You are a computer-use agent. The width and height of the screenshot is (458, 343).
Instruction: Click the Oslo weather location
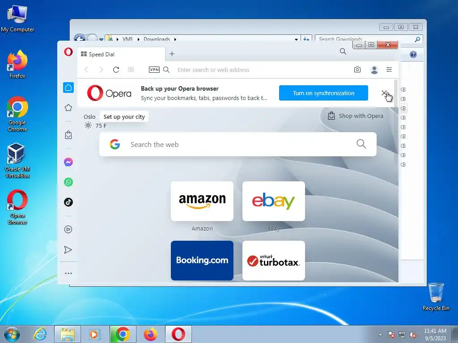[x=89, y=117]
